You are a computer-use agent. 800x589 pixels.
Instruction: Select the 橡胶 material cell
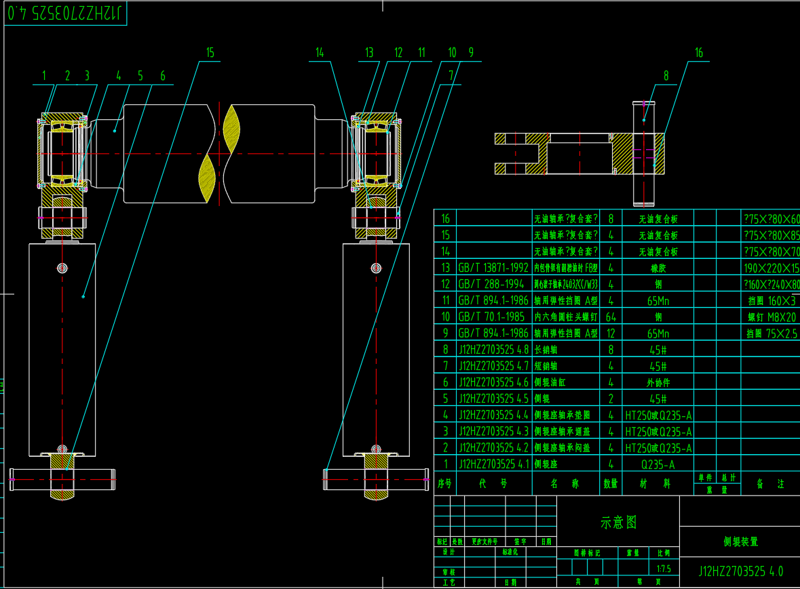coord(658,268)
